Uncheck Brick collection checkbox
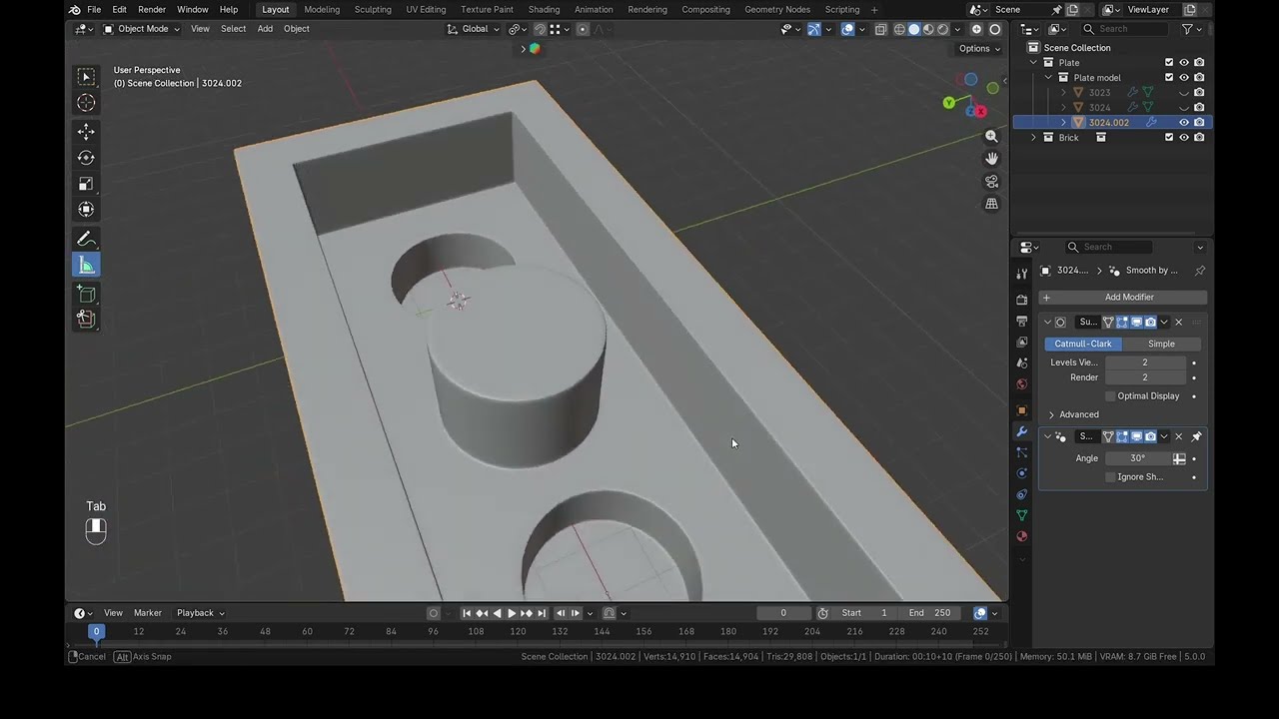This screenshot has height=719, width=1279. (1169, 137)
